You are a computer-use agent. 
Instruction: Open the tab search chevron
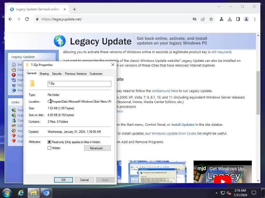(218, 6)
